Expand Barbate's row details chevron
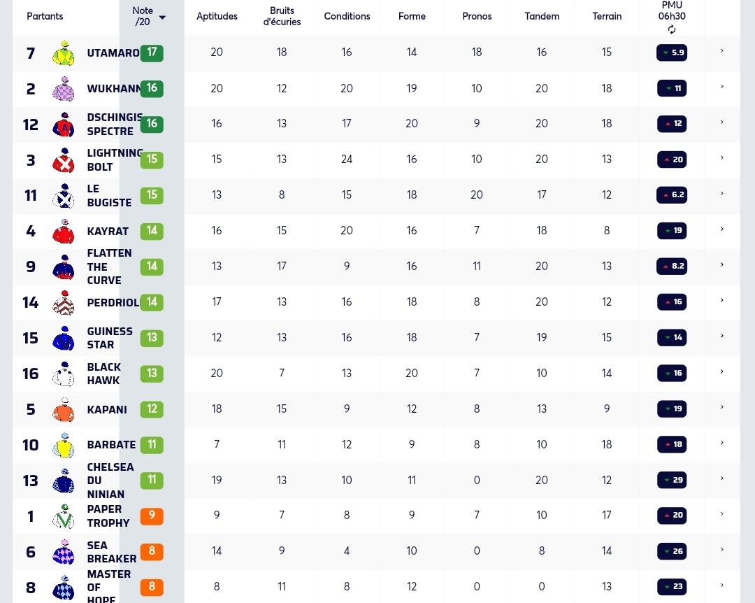 point(721,443)
